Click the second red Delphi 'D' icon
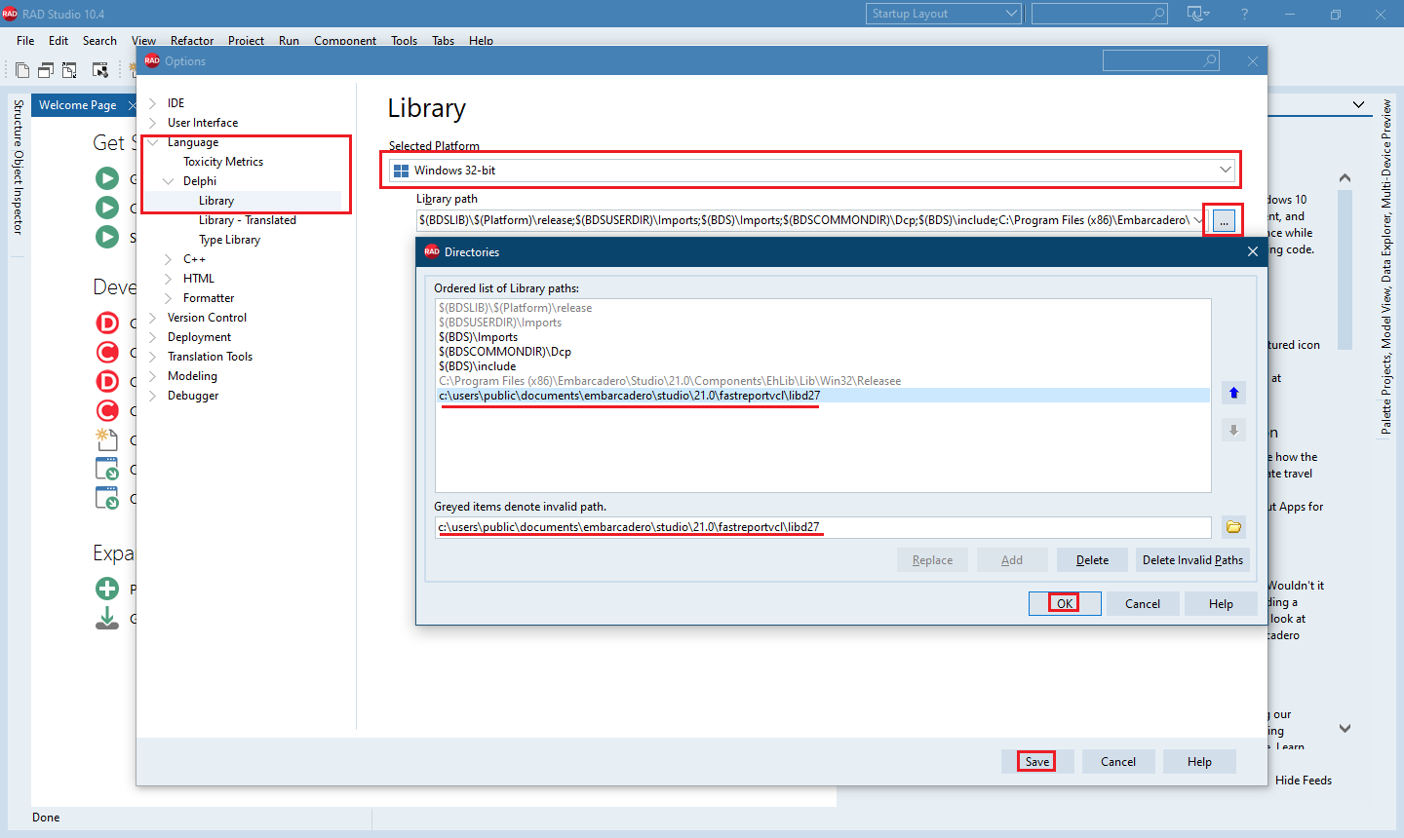This screenshot has width=1404, height=838. (107, 381)
